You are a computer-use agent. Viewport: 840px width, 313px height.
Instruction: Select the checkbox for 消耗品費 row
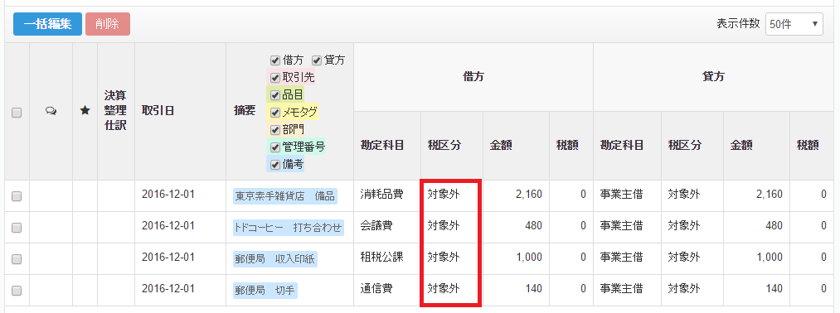[17, 196]
